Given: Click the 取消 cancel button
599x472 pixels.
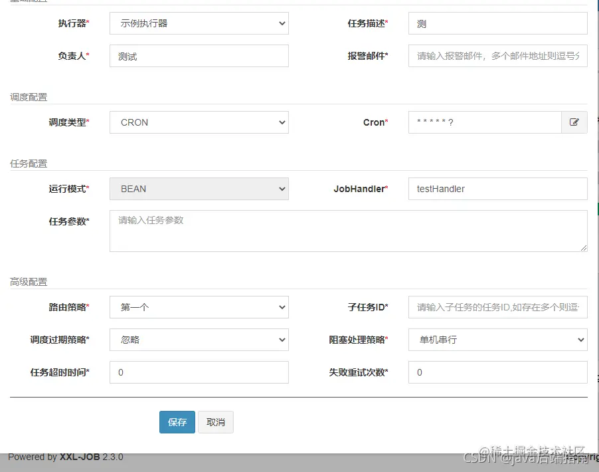Looking at the screenshot, I should pos(215,421).
